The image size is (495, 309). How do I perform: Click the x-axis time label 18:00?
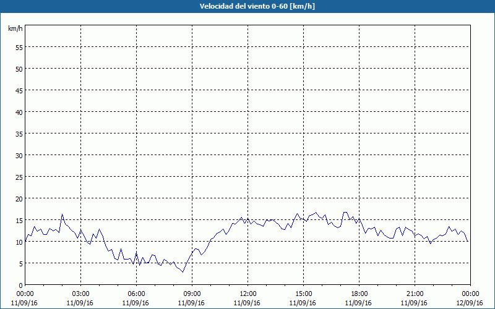tap(359, 294)
